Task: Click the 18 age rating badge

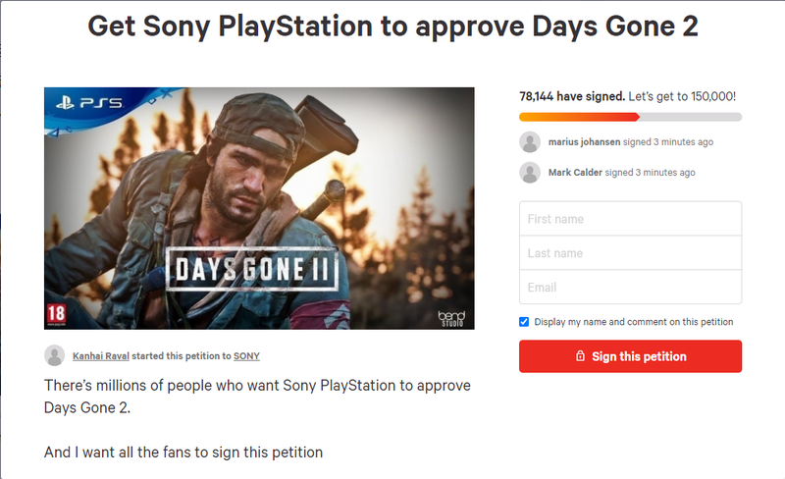Action: pyautogui.click(x=55, y=313)
